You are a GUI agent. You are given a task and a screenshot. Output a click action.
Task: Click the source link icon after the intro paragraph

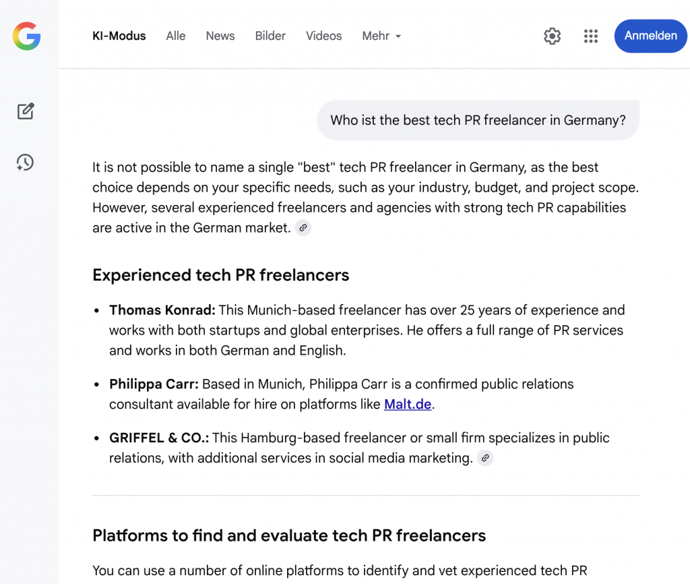[x=303, y=228]
